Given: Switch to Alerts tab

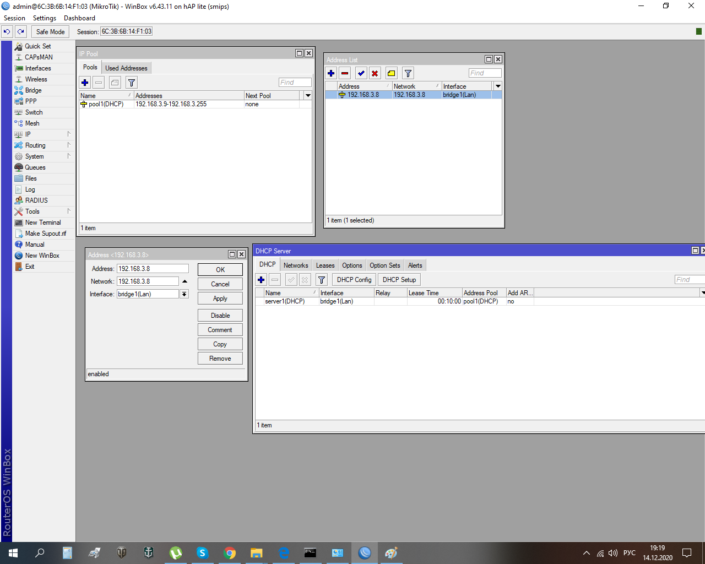Looking at the screenshot, I should (x=415, y=265).
